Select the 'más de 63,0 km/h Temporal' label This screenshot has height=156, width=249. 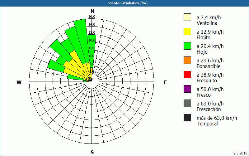click(217, 121)
